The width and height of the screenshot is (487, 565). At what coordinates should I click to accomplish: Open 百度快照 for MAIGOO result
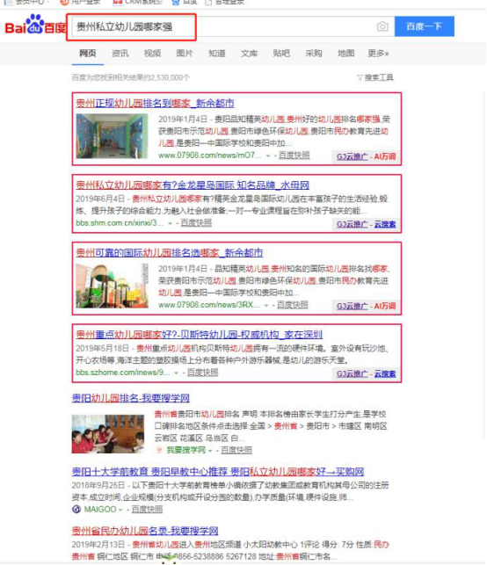point(147,510)
